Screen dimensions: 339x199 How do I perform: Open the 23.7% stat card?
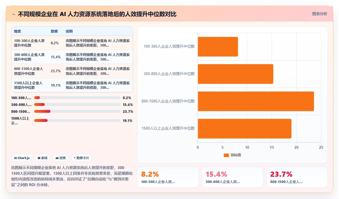(x=297, y=177)
